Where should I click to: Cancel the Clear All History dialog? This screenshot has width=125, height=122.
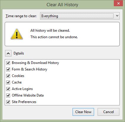point(108,112)
